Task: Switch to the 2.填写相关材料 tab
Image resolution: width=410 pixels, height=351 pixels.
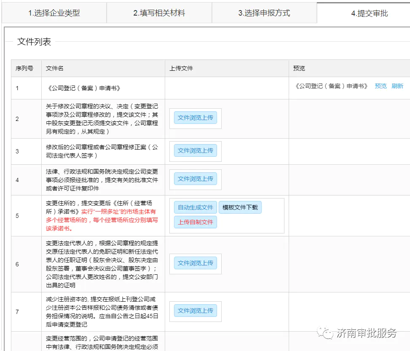Action: tap(159, 13)
